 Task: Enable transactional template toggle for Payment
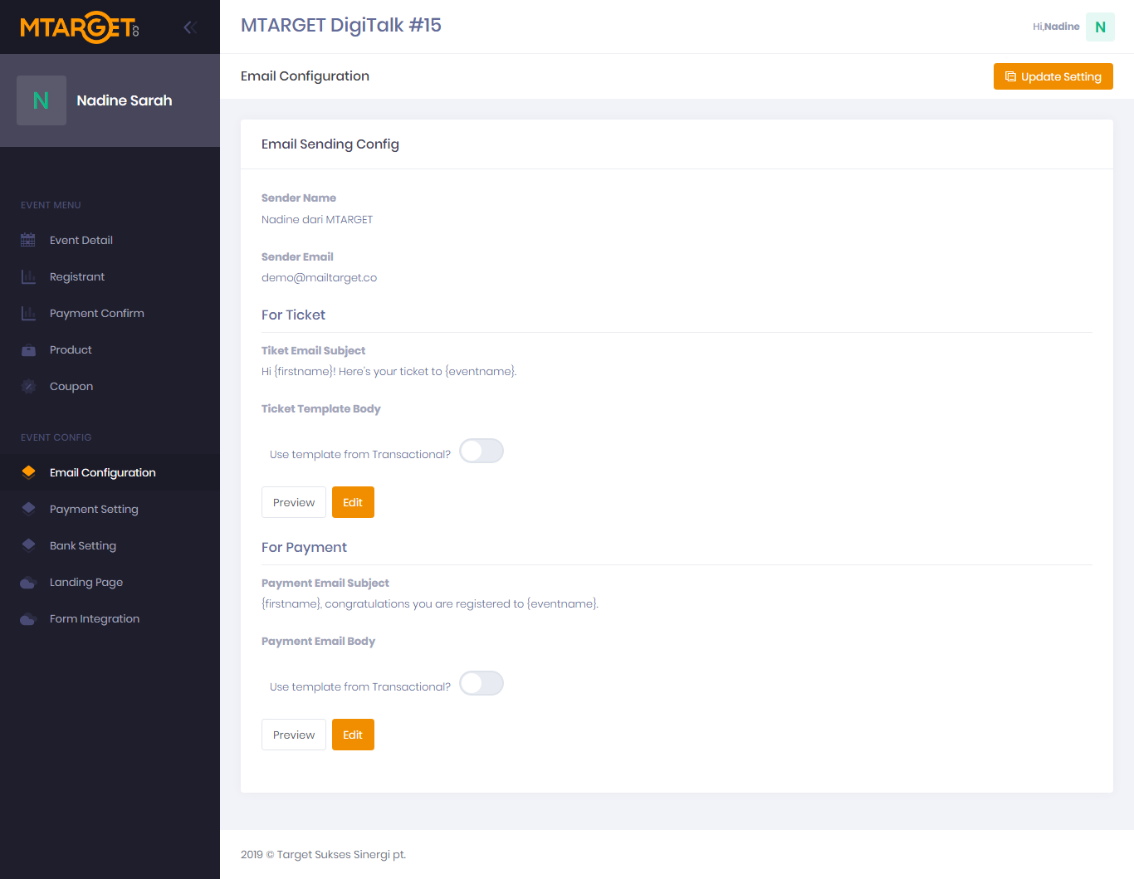point(481,683)
